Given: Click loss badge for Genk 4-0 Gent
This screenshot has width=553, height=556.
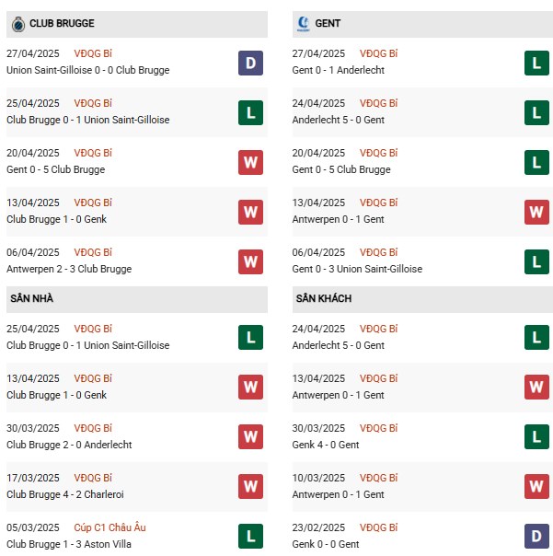Looking at the screenshot, I should [536, 436].
